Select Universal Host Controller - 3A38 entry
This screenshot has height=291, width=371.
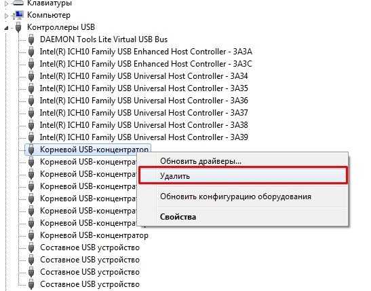click(144, 125)
